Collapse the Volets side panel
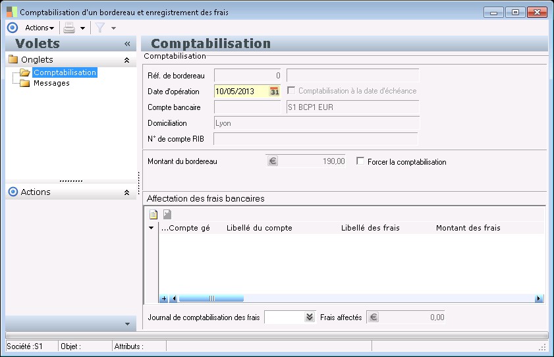This screenshot has width=554, height=357. (x=127, y=43)
